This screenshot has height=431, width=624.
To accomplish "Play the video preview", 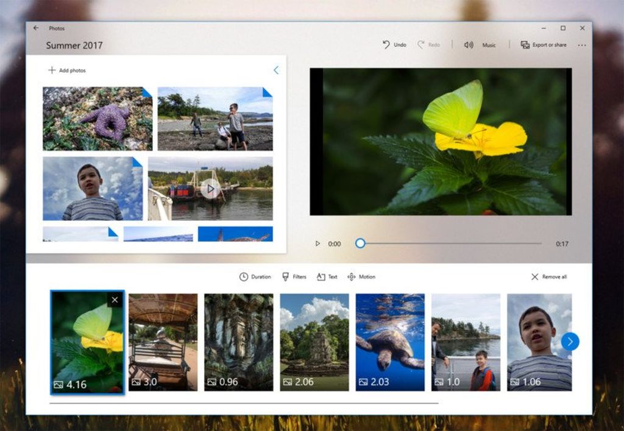I will tap(317, 243).
